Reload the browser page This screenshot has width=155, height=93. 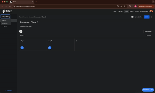(10, 6)
